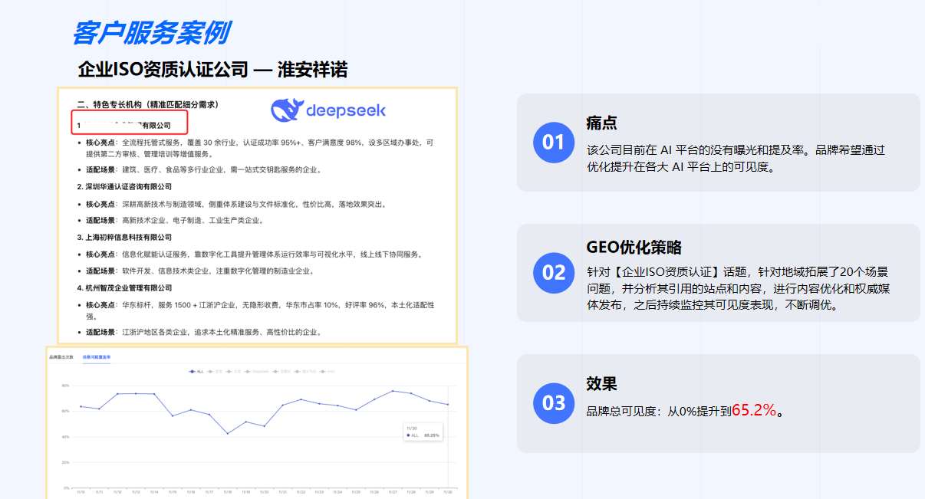925x499 pixels.
Task: Toggle the ALL series in chart legend
Action: pyautogui.click(x=196, y=372)
